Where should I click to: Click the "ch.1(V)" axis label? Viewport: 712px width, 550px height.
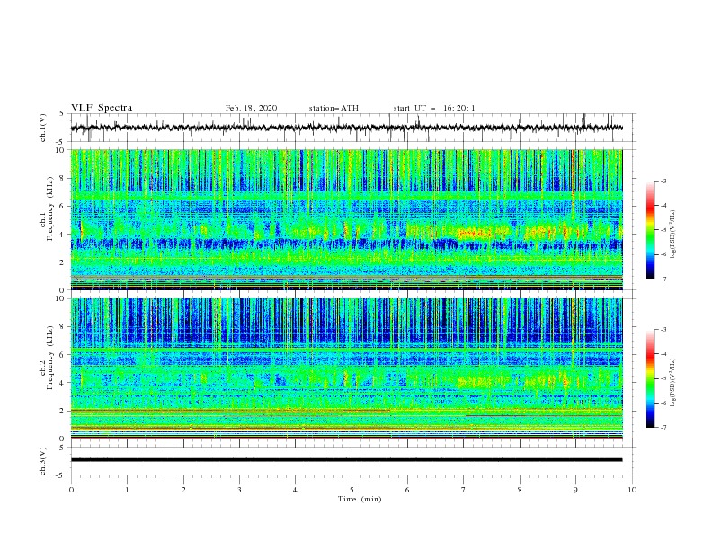43,128
